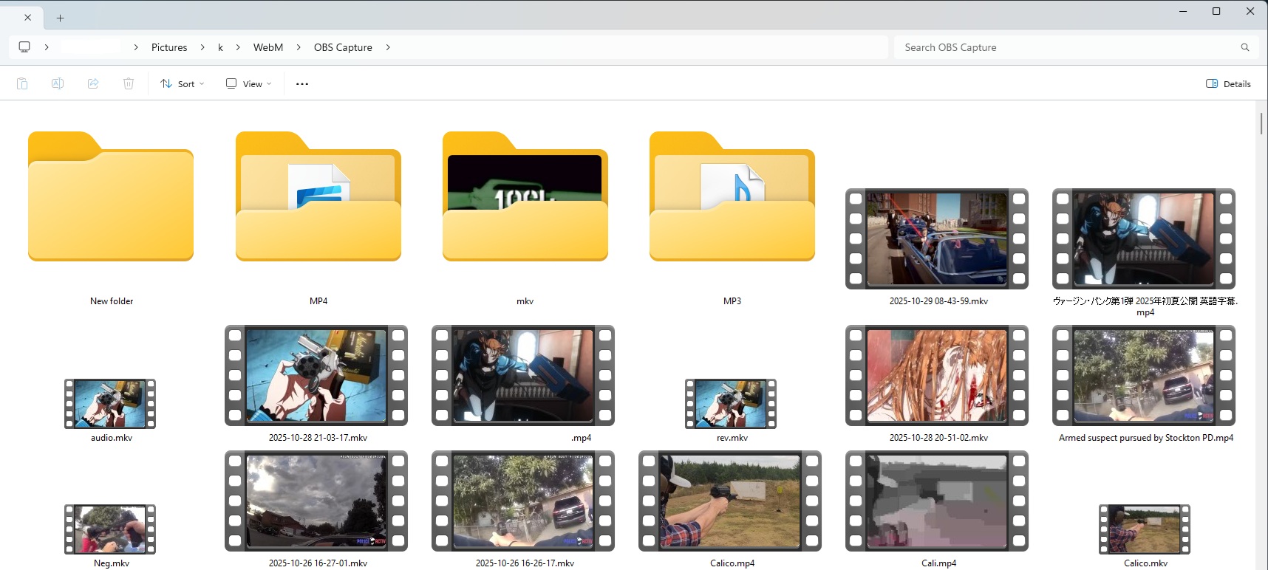The height and width of the screenshot is (570, 1268).
Task: Click the Share icon in the toolbar
Action: pos(93,83)
